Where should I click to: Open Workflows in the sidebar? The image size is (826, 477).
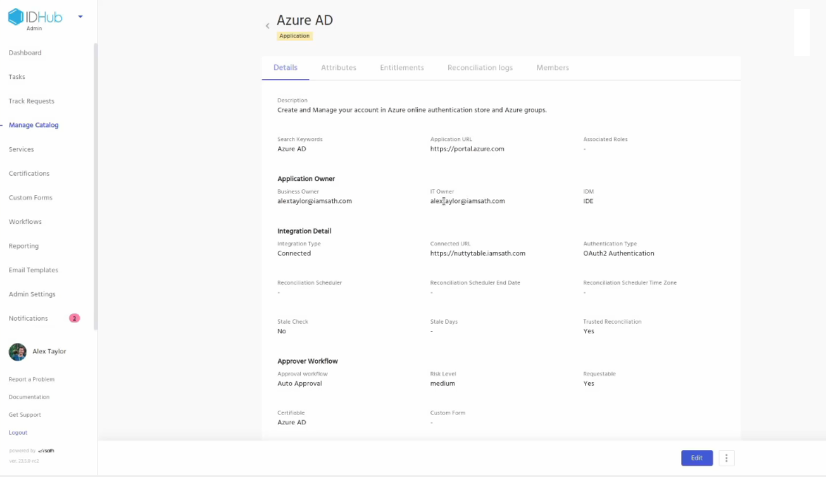point(25,222)
